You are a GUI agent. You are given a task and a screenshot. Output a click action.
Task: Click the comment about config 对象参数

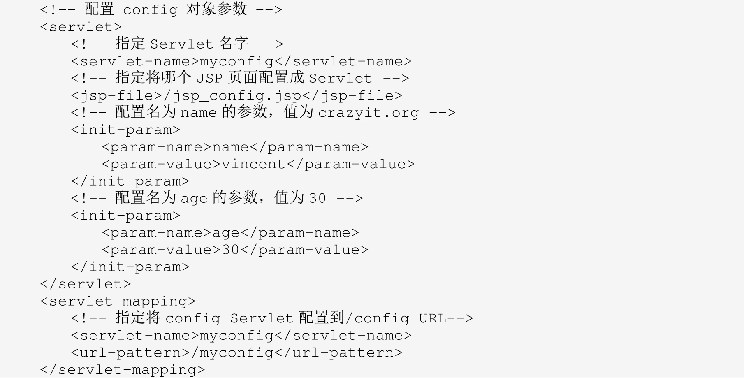click(161, 9)
